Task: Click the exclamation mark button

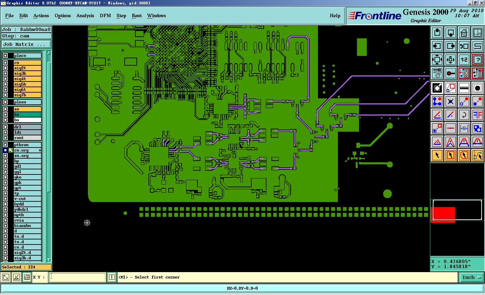Action: click(x=112, y=277)
